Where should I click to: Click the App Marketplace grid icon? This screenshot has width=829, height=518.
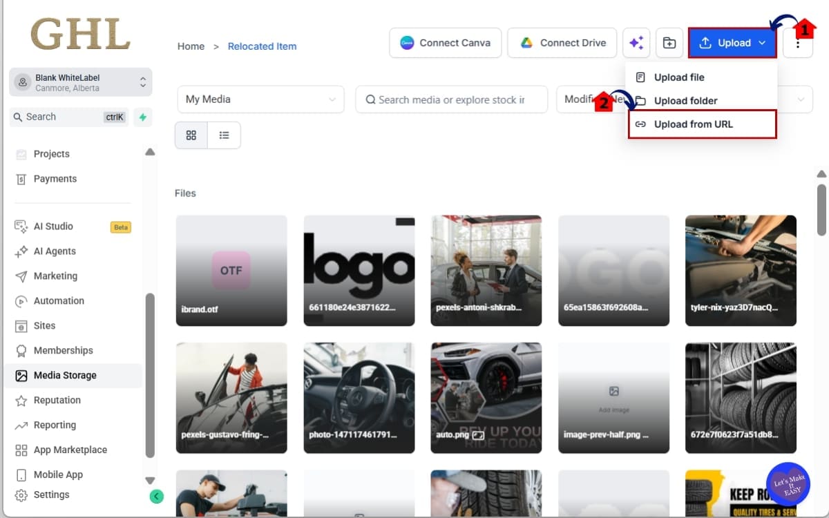point(21,450)
